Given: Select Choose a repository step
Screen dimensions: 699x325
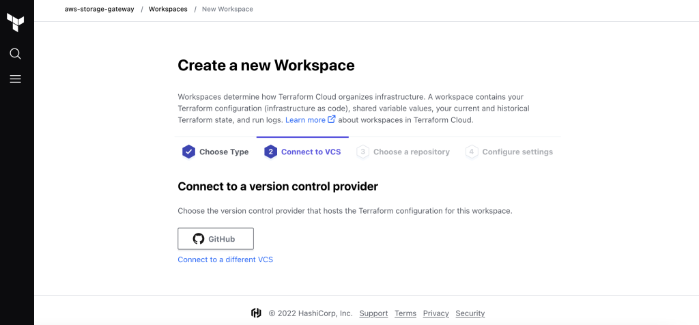Looking at the screenshot, I should [x=403, y=152].
